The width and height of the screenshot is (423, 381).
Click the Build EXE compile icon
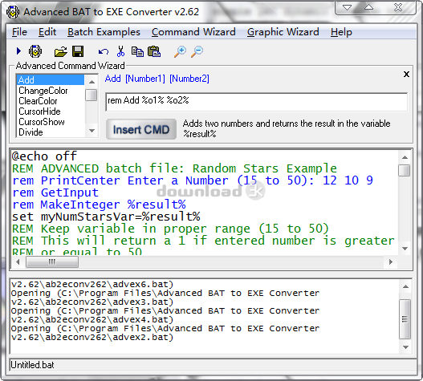[35, 51]
